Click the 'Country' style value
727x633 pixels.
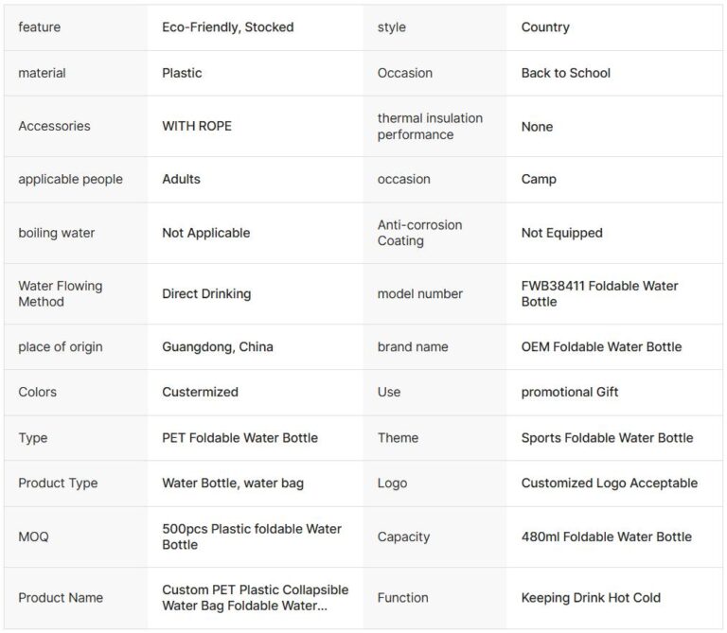pyautogui.click(x=545, y=27)
